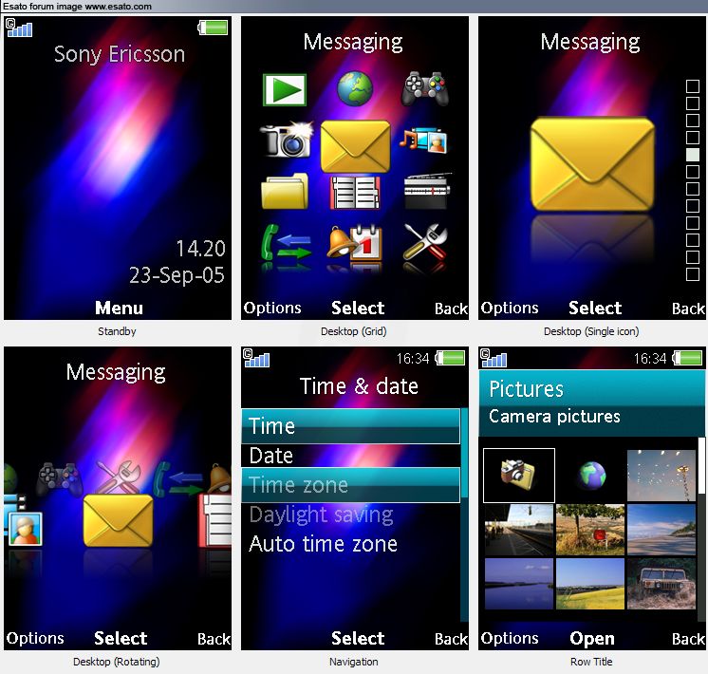This screenshot has width=708, height=674.
Task: Select the center envelope in the Rotating desktop
Action: click(119, 520)
